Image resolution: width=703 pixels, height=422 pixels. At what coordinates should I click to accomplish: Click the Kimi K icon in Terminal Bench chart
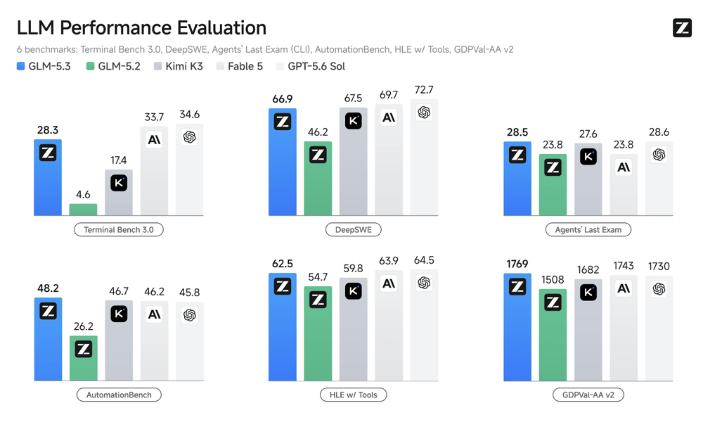(x=119, y=183)
